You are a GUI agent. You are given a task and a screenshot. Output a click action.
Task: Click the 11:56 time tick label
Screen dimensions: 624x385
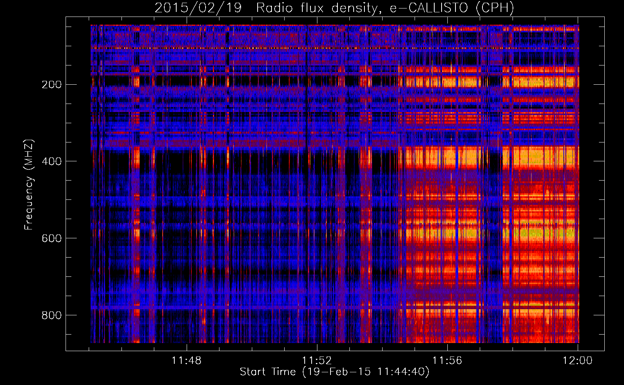(447, 361)
